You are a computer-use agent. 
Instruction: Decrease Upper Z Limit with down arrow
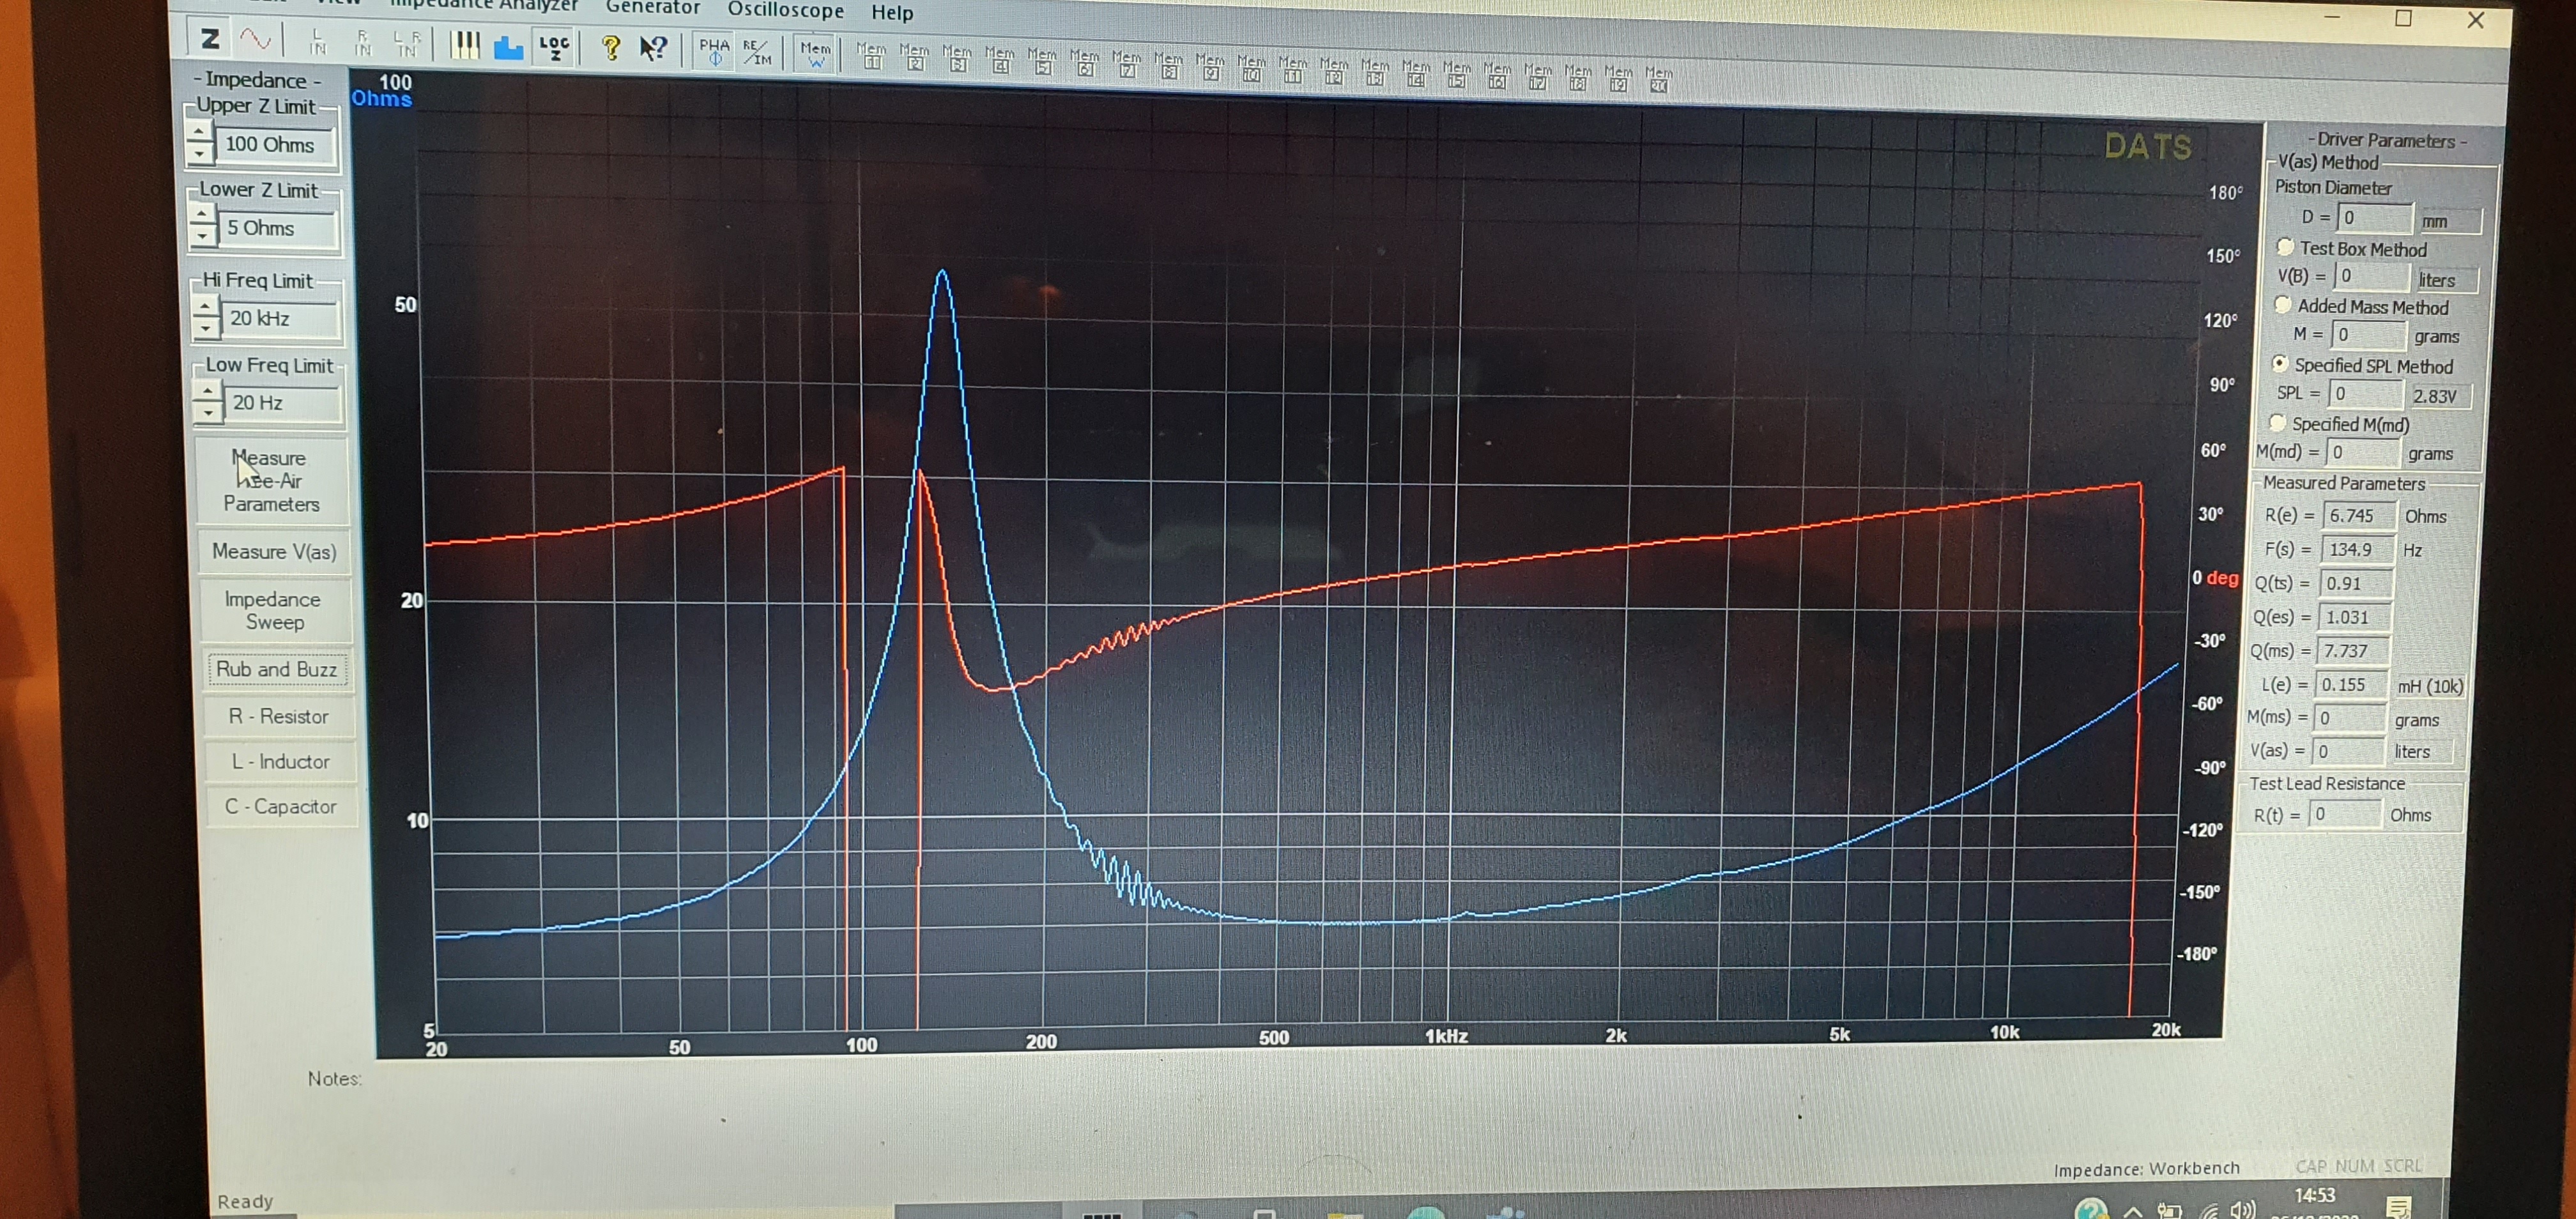(199, 153)
